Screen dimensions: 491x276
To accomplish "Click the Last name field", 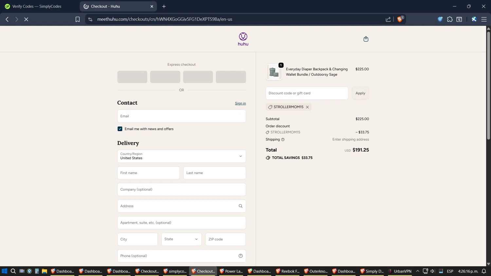I will coord(214,173).
